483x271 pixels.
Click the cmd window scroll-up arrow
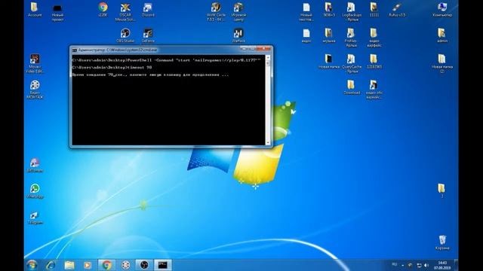(x=268, y=57)
